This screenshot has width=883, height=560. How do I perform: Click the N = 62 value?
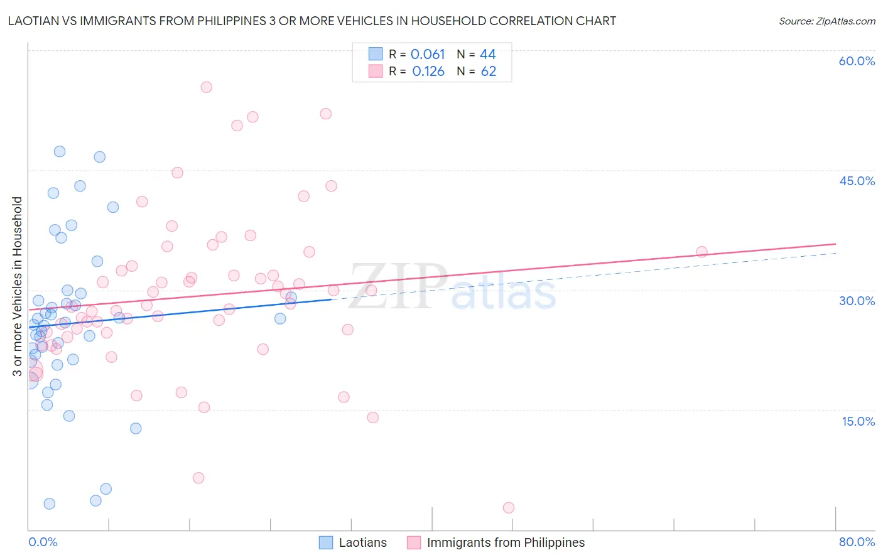click(x=476, y=71)
